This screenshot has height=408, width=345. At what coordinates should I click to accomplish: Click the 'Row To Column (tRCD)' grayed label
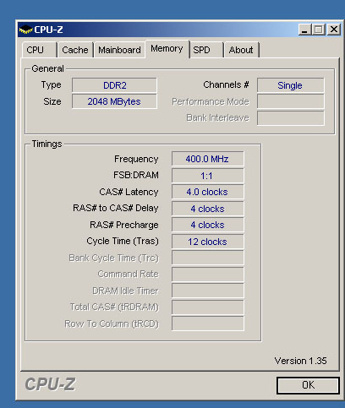click(x=112, y=324)
